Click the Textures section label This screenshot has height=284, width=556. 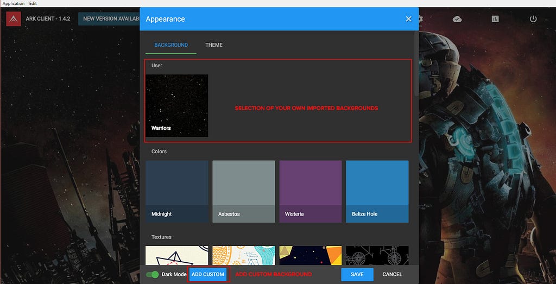[161, 237]
